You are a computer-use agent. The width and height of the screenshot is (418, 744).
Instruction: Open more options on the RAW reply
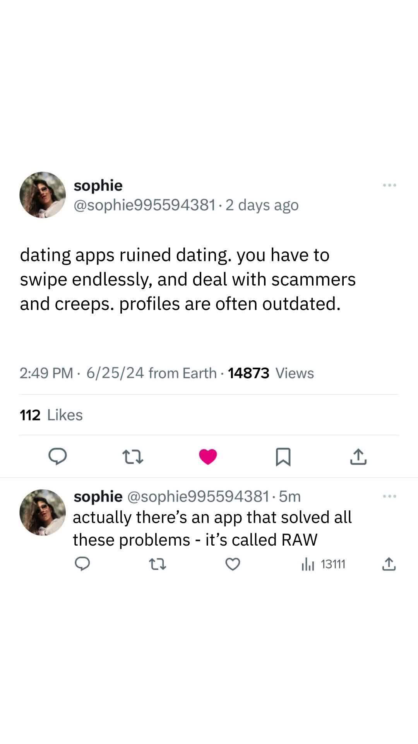pos(389,496)
